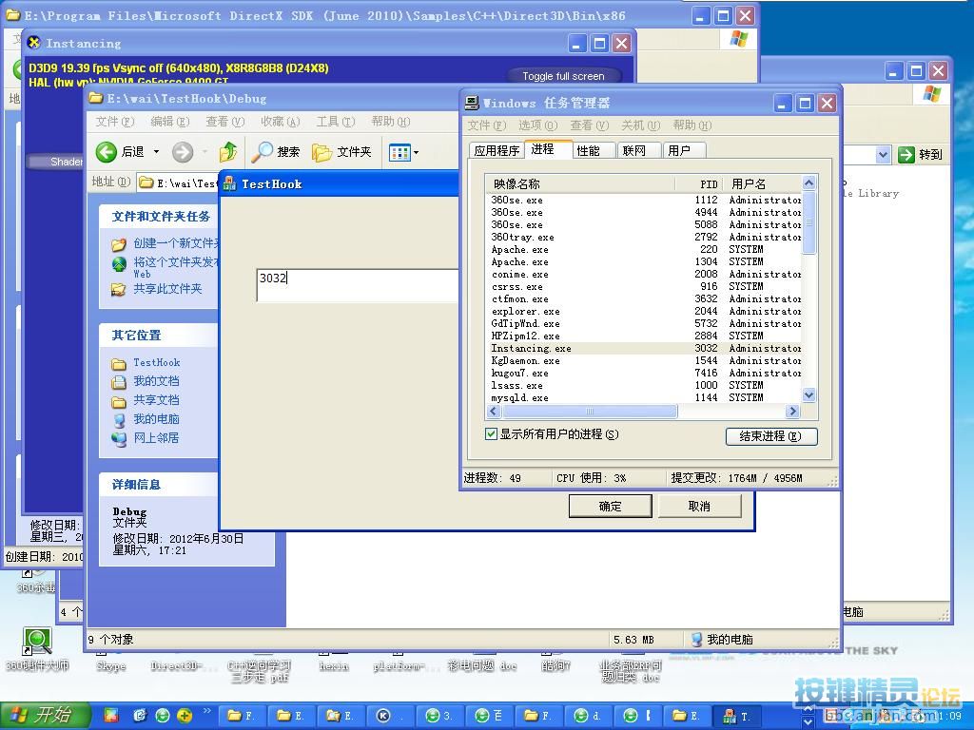Open Explorer File (文件) menu

pos(115,122)
